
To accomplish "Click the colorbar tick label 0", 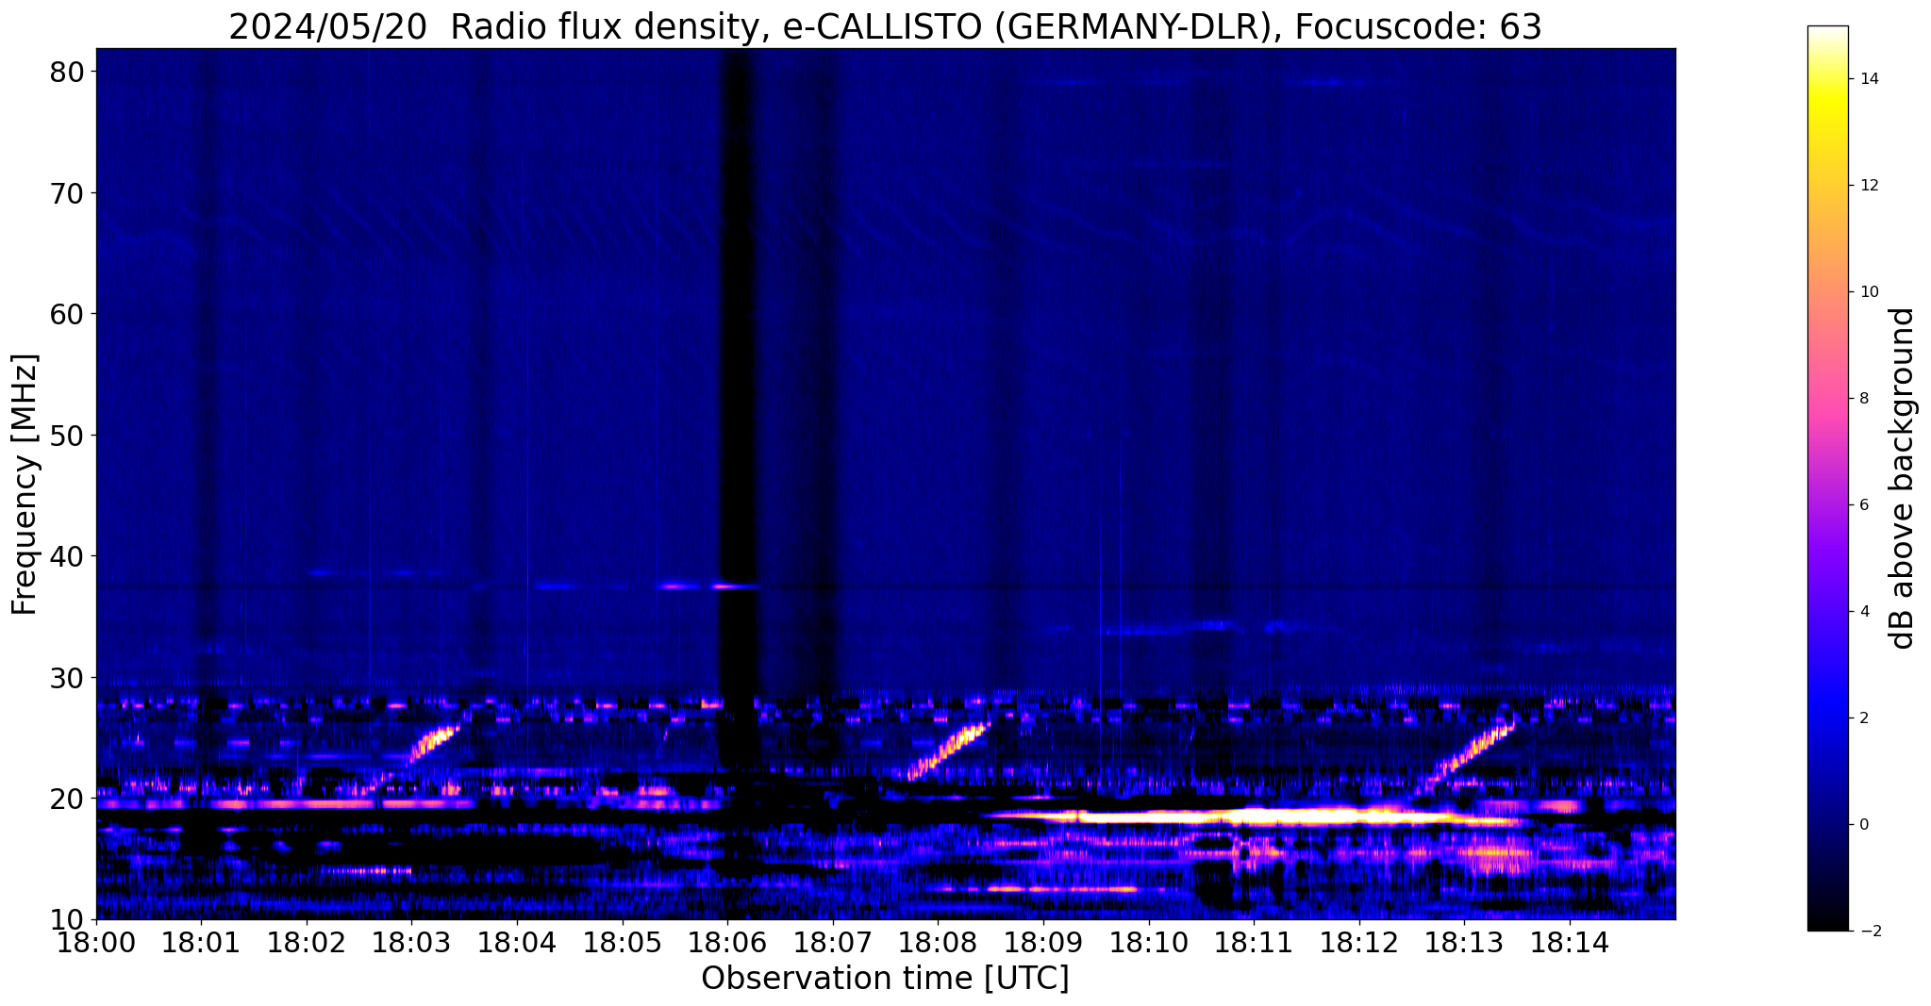I will coord(1864,825).
